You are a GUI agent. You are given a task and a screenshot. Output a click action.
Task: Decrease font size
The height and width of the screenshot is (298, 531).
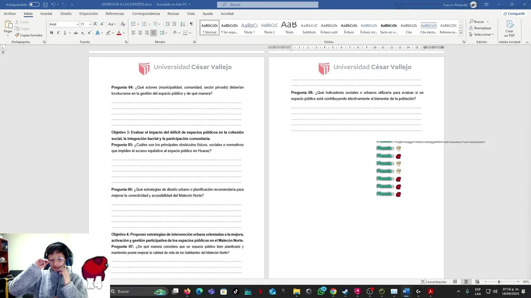[x=102, y=24]
